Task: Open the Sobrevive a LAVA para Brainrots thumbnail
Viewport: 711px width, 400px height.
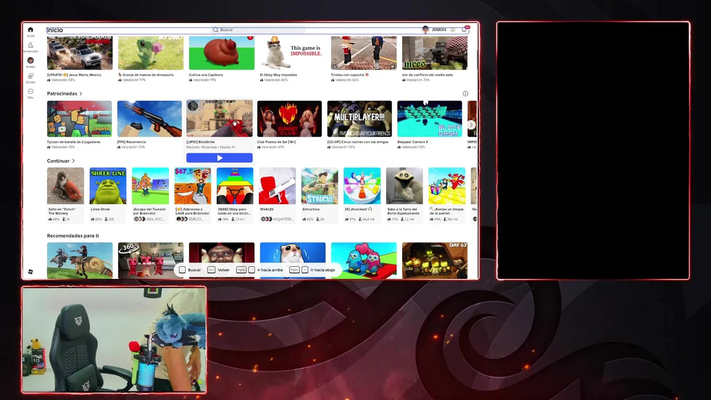Action: pos(193,186)
